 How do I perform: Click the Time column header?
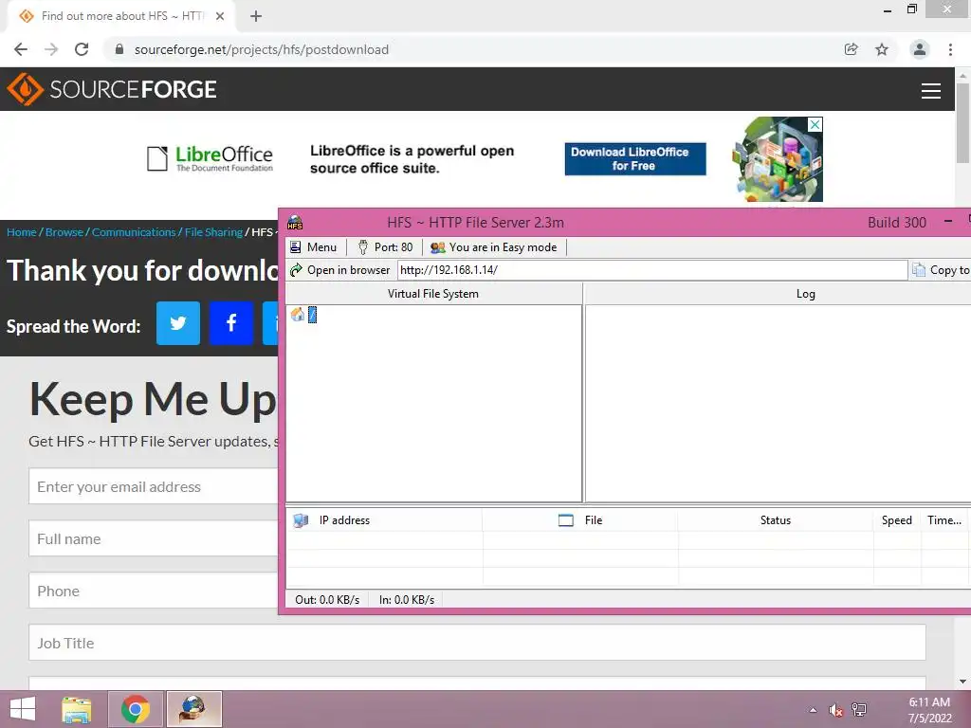pyautogui.click(x=944, y=520)
